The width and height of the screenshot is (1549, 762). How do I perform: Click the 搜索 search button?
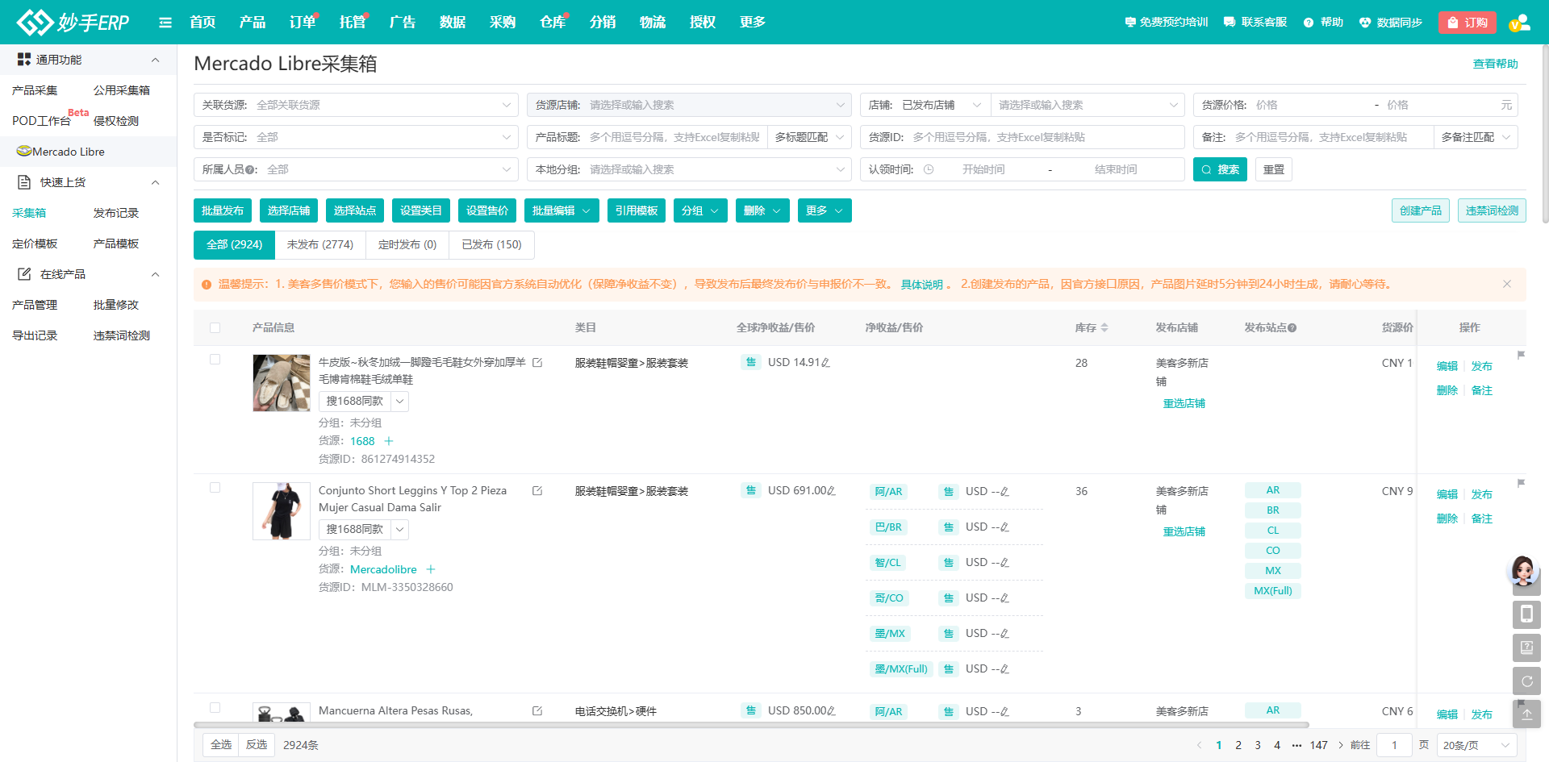pos(1220,169)
